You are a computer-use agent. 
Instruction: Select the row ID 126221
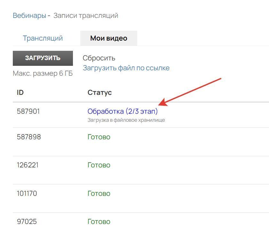click(28, 165)
